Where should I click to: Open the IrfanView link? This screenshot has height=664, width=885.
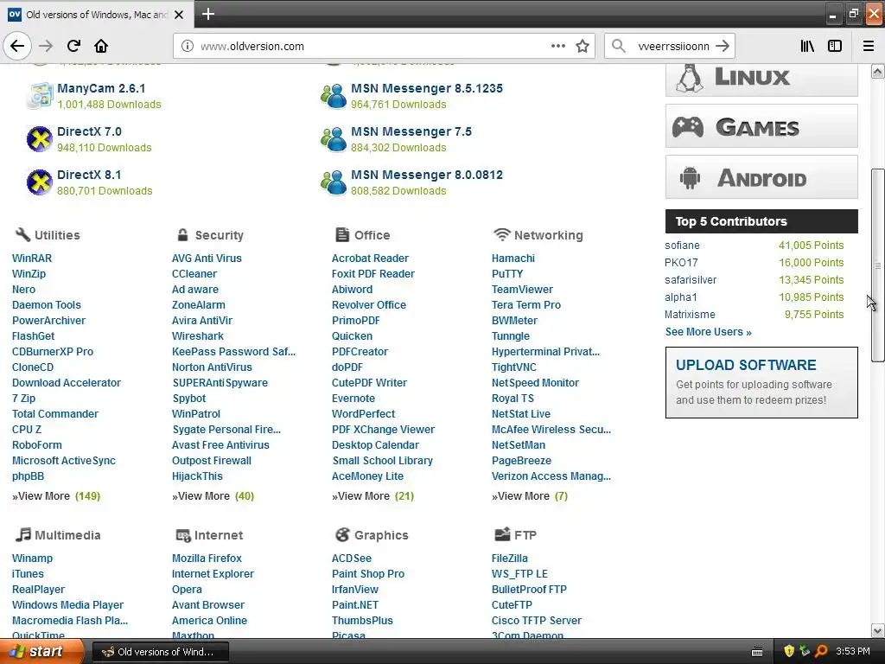pos(355,589)
